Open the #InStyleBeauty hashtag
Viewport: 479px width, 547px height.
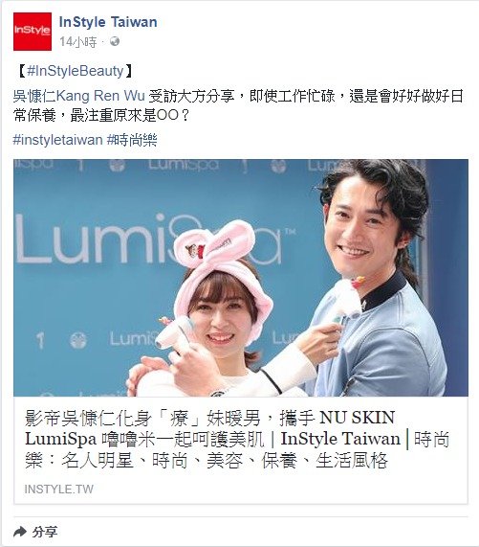coord(76,71)
